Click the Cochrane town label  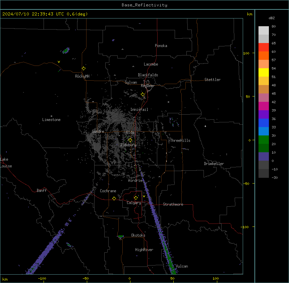[108, 191]
